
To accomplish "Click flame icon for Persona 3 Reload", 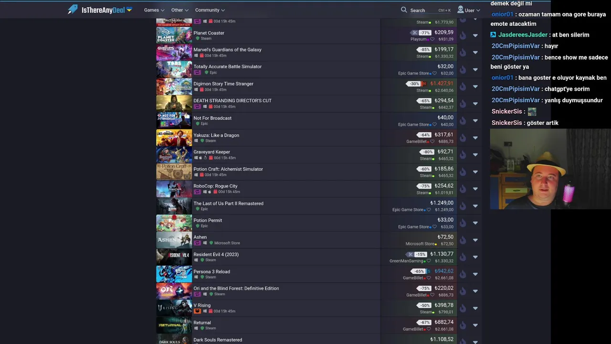I will [x=463, y=274].
